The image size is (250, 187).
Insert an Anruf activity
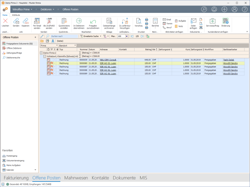[167, 27]
